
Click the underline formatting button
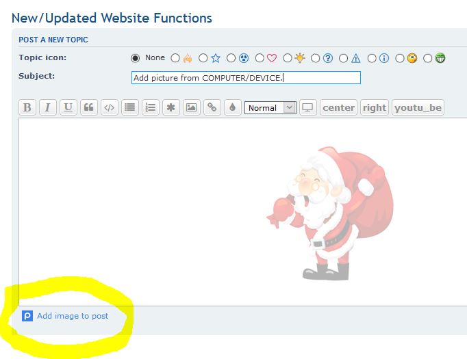[x=68, y=107]
